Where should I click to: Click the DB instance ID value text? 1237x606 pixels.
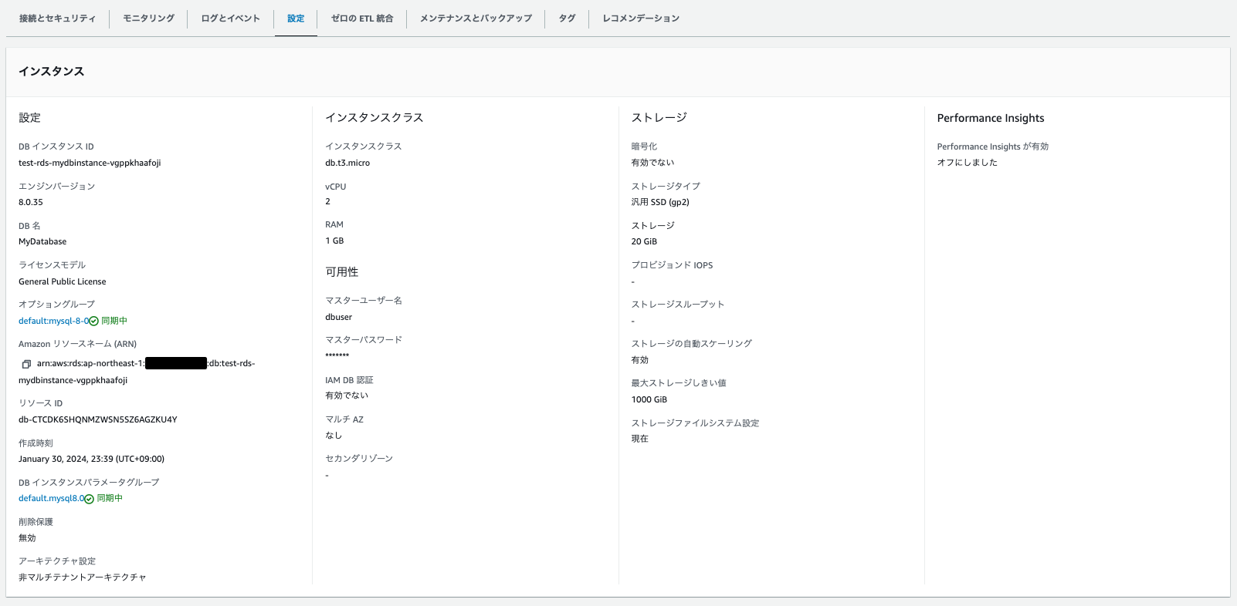click(90, 163)
